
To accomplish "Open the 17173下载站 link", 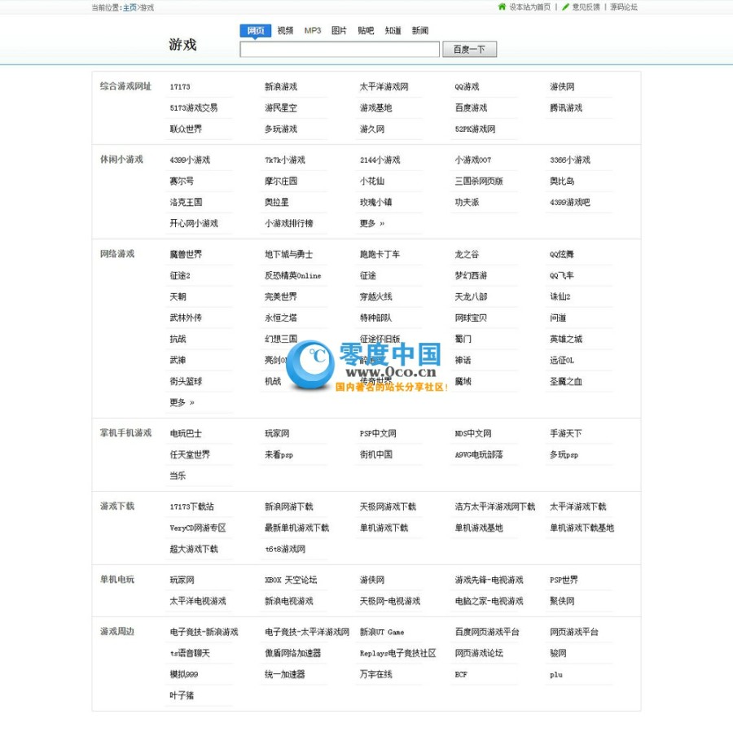I will (x=192, y=506).
